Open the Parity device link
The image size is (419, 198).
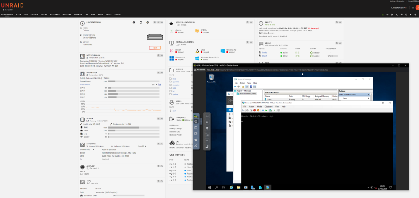tap(264, 53)
